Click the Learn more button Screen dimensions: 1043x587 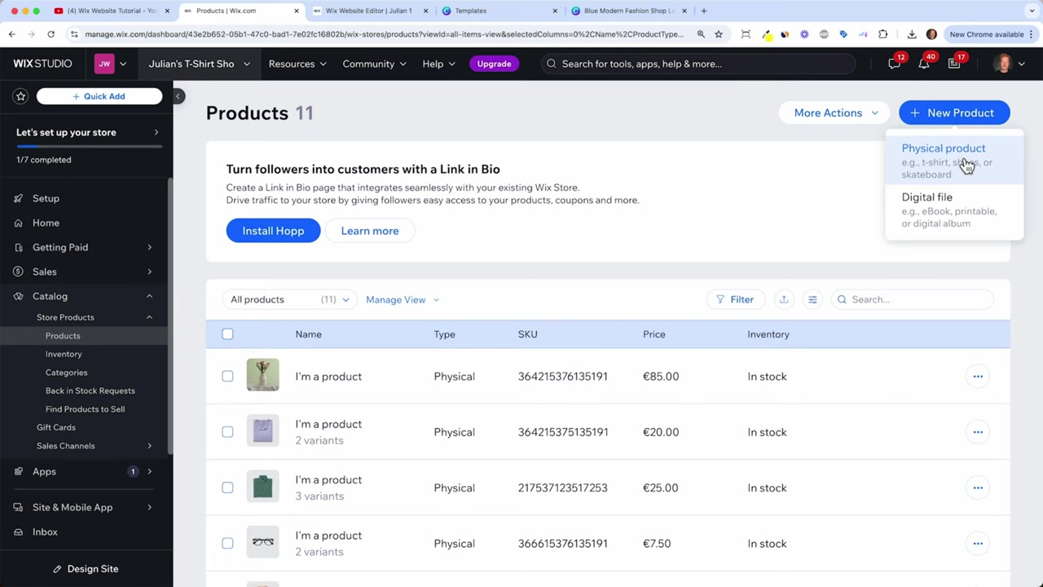tap(370, 231)
